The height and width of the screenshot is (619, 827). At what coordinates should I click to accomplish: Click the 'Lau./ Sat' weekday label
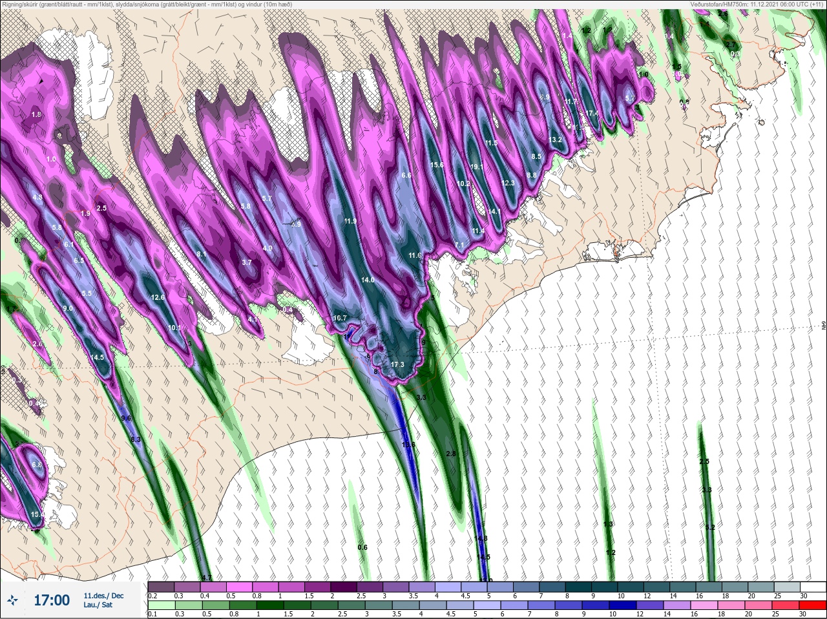click(x=98, y=605)
